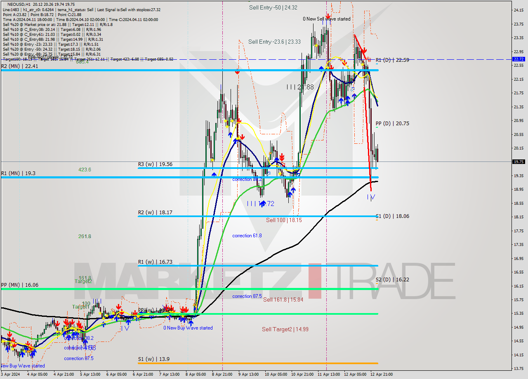Select the 'S1 (w) | 13.9' support label
The image size is (528, 379).
(x=154, y=359)
